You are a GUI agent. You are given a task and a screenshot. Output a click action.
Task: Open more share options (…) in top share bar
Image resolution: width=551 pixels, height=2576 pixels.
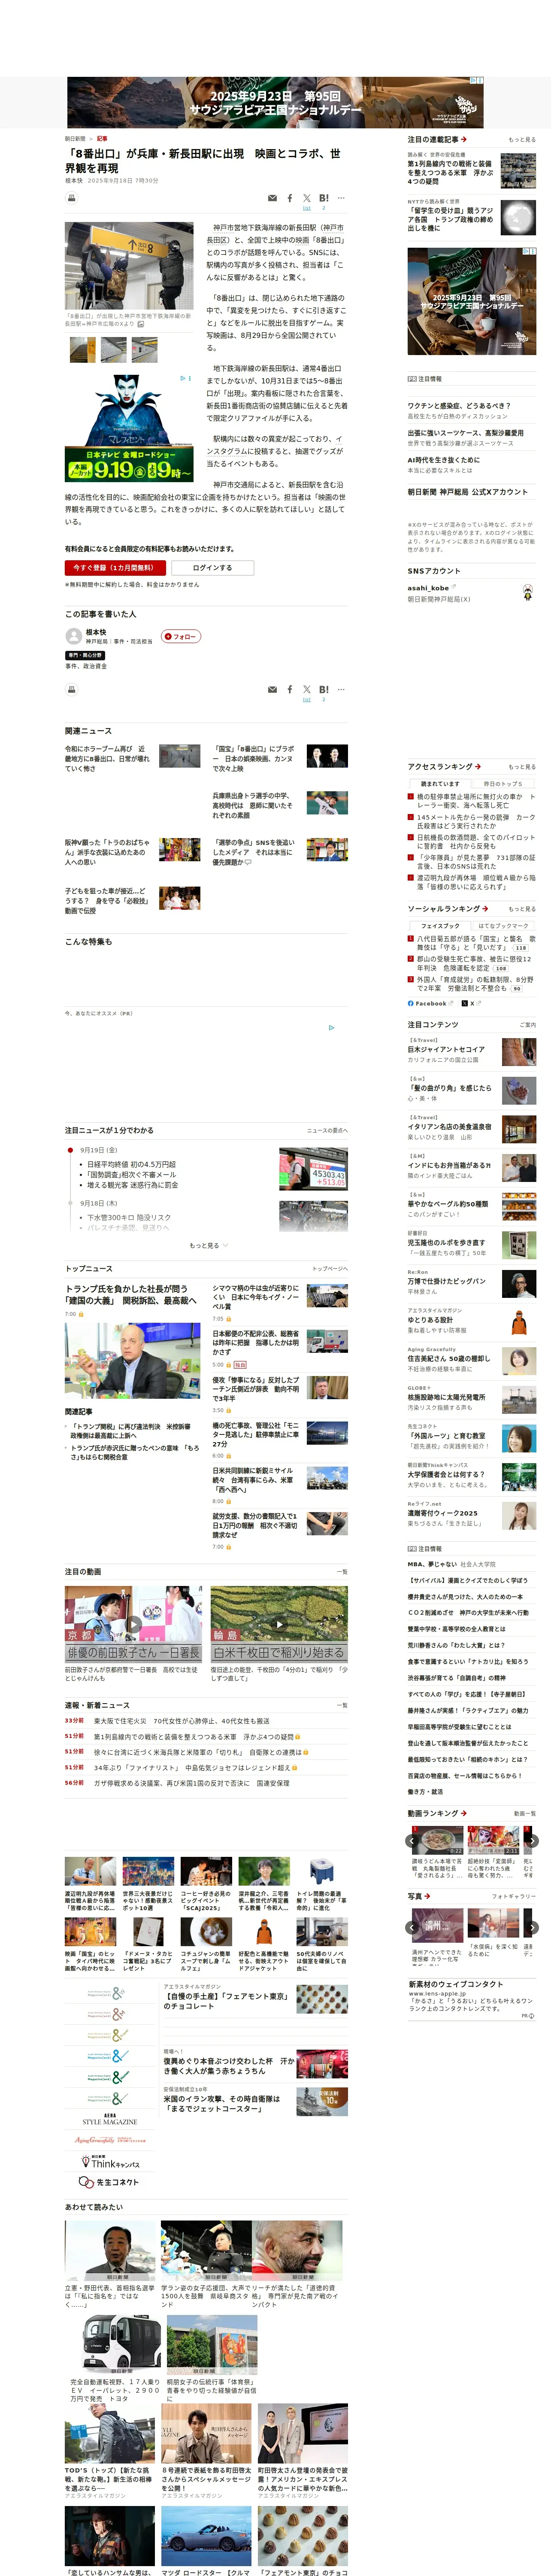[341, 198]
